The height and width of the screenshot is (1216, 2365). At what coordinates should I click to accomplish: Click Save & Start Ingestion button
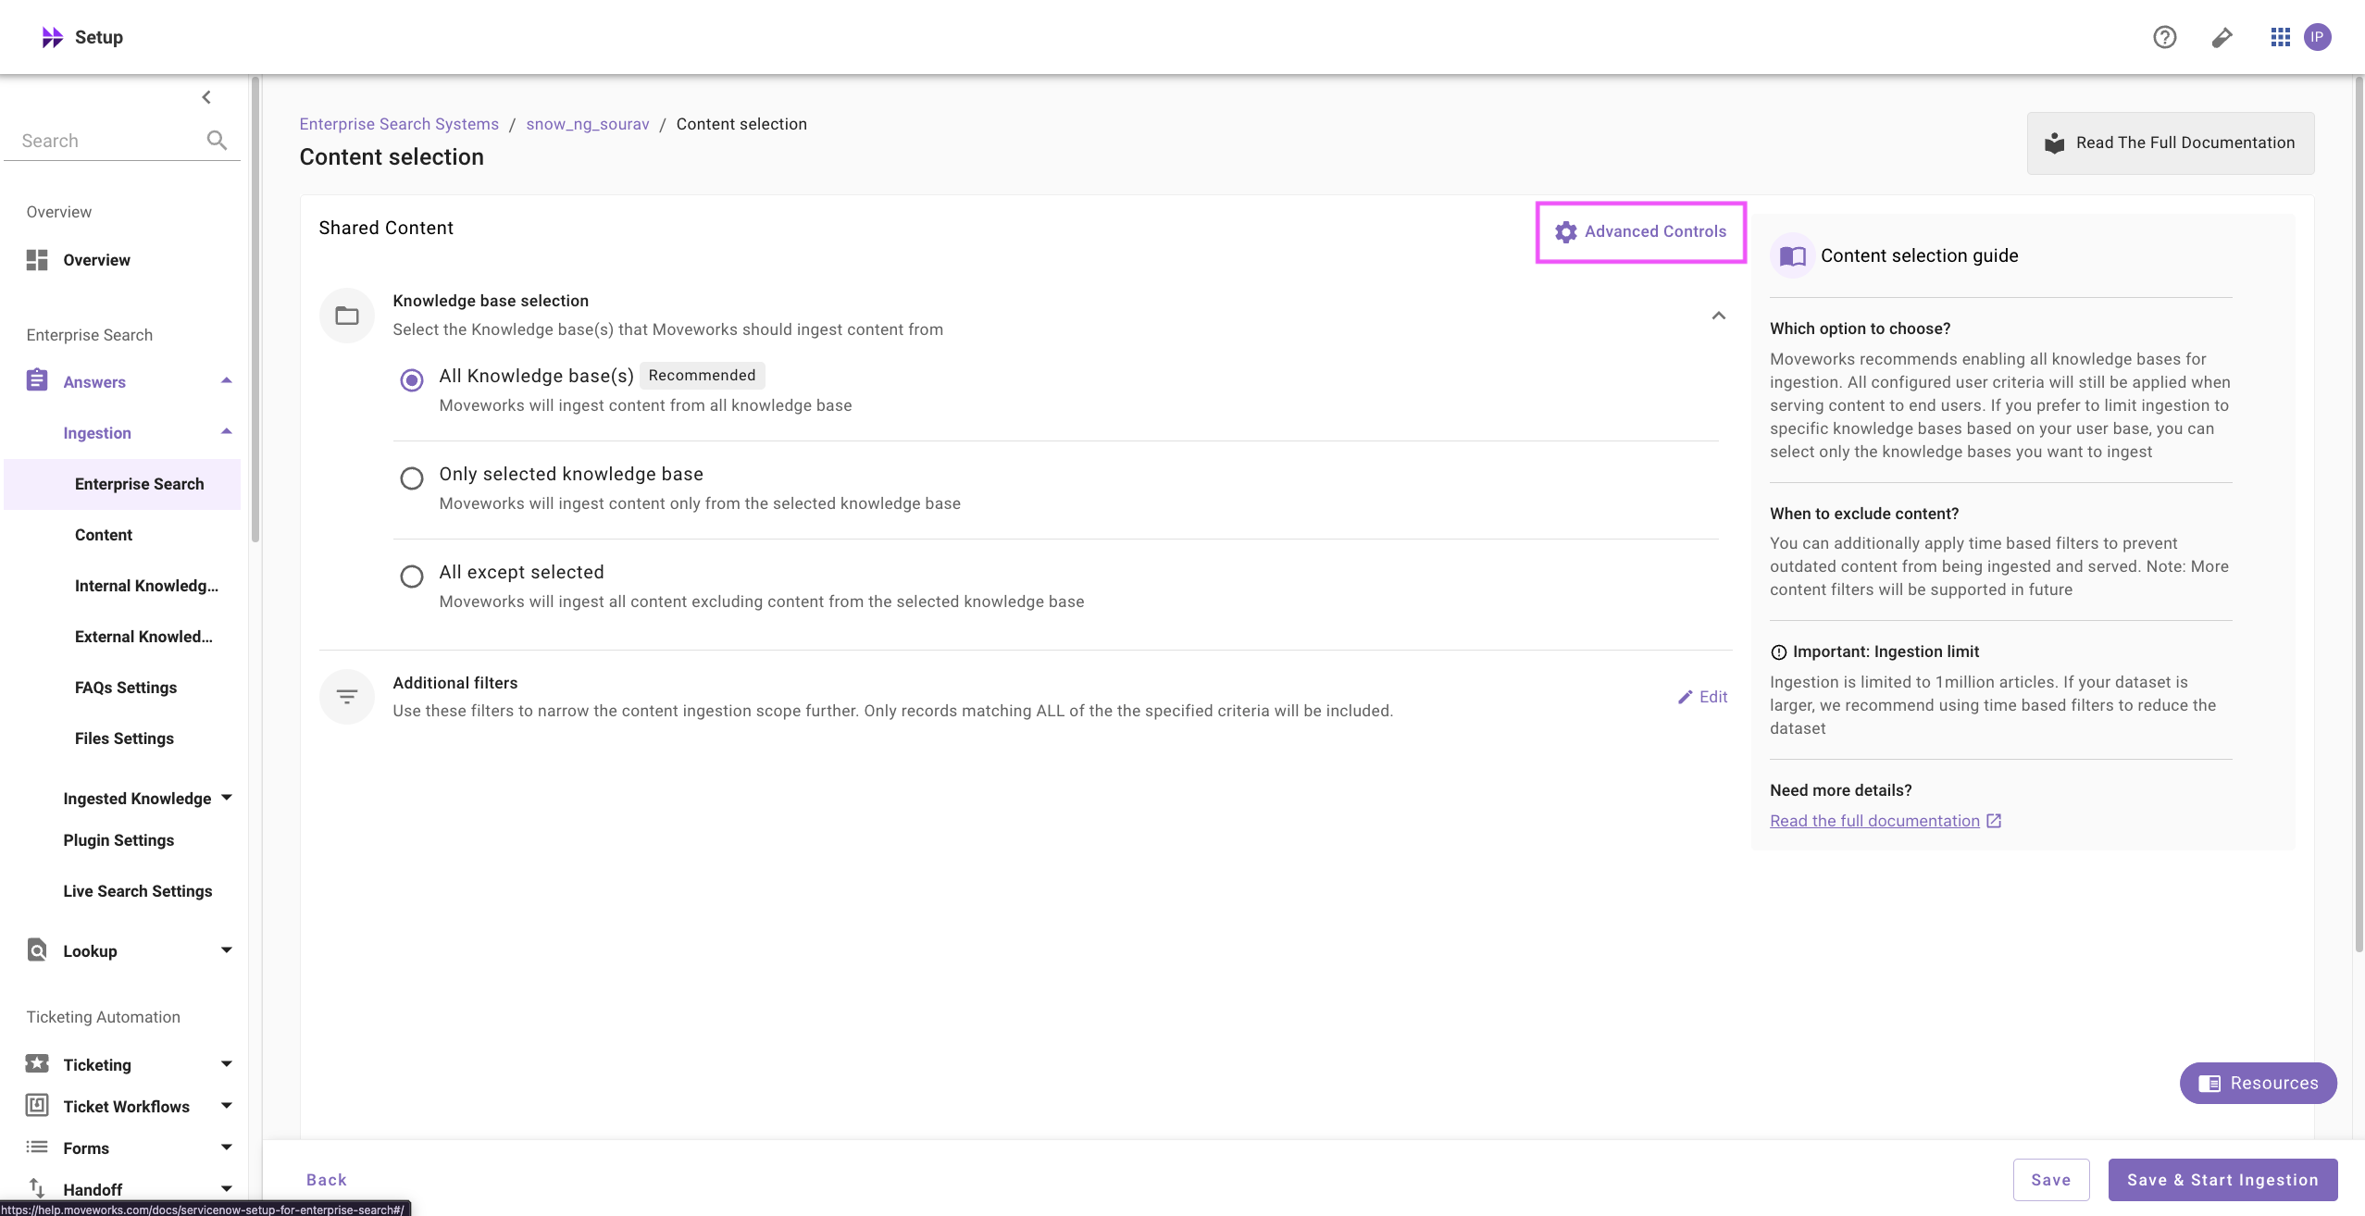pos(2222,1180)
